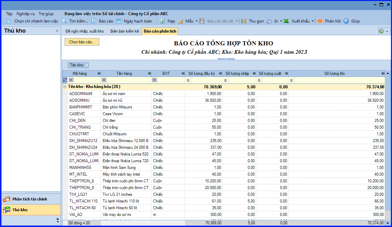Open the Trợ giúp menu
The width and height of the screenshot is (392, 227).
[46, 14]
